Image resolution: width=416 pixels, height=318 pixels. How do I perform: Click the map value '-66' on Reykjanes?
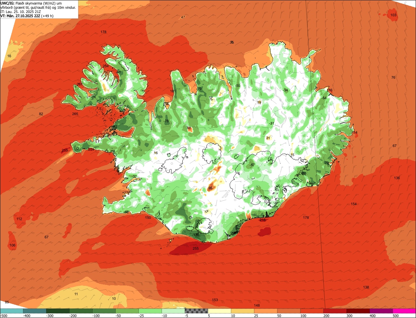(126, 212)
